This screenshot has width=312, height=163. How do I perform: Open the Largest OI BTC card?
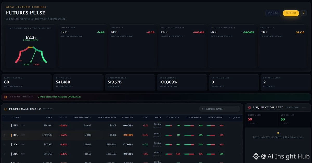point(282,46)
